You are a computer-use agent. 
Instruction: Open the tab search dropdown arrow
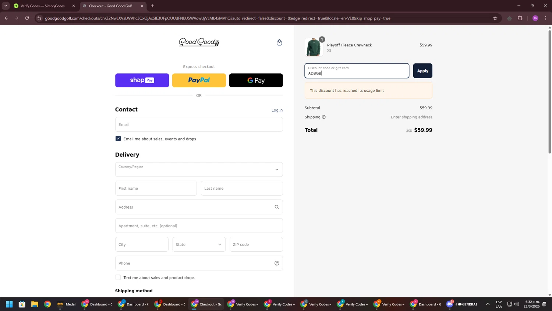(x=6, y=6)
